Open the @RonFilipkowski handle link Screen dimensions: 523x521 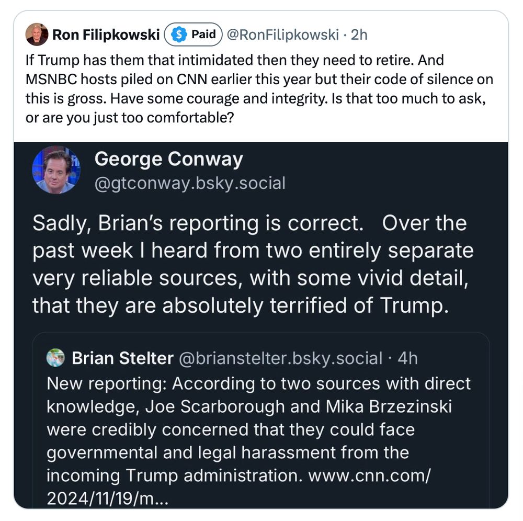(x=282, y=35)
